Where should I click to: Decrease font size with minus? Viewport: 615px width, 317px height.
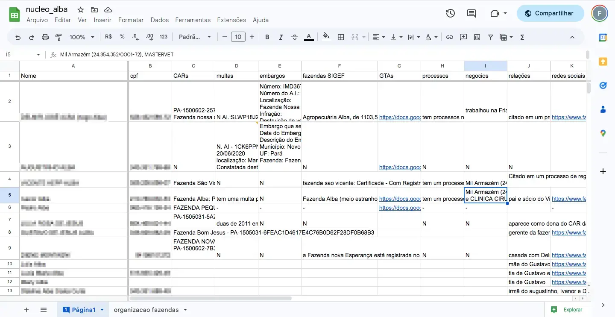pos(225,37)
